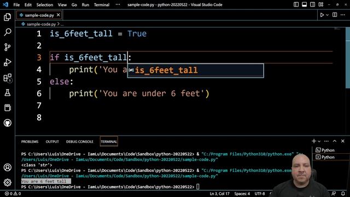Run Python file play button
This screenshot has width=350, height=197.
(x=322, y=15)
